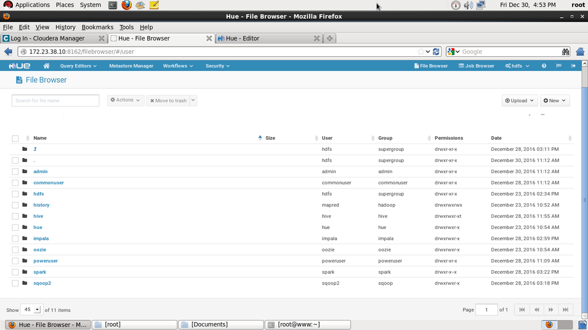Screen dimensions: 588x330
Task: Close the Hue - Editor tab
Action: (x=317, y=38)
